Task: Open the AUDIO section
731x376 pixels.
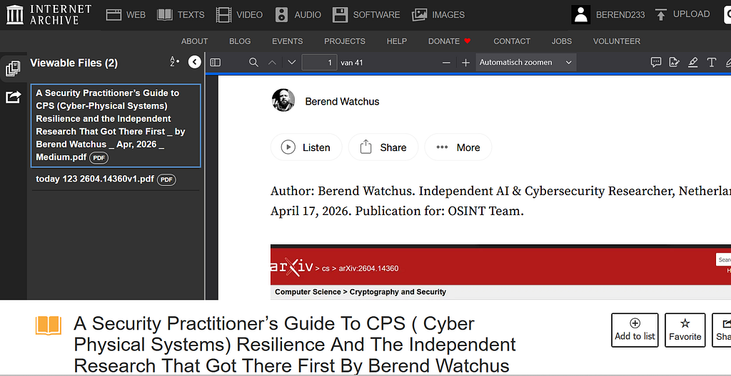Action: point(298,15)
